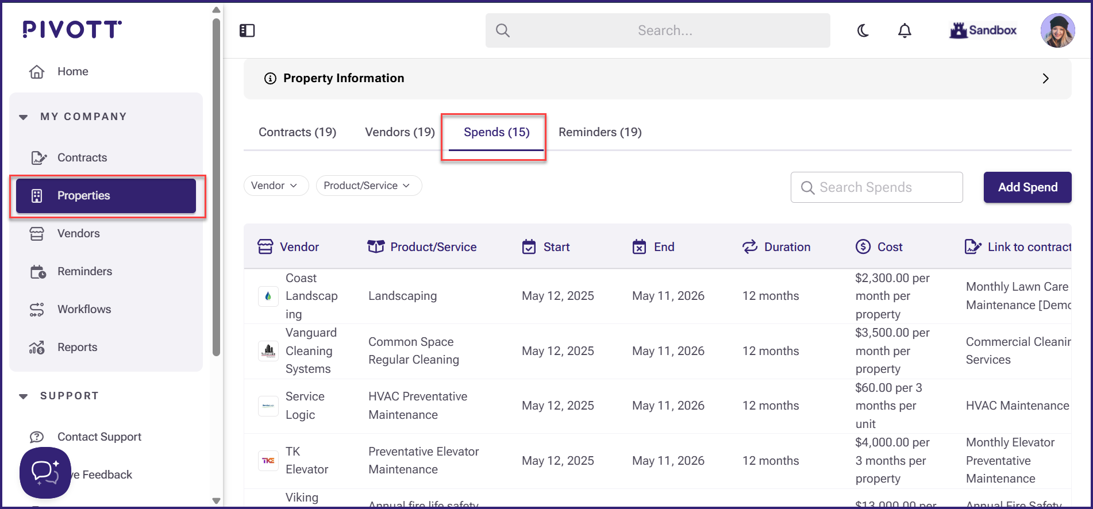This screenshot has width=1093, height=509.
Task: Click the top Search field
Action: coord(657,30)
